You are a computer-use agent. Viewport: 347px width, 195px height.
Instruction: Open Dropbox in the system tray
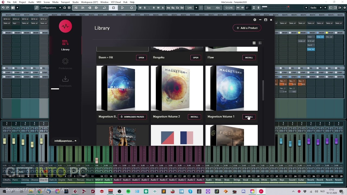pos(305,191)
